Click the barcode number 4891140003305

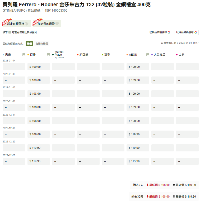[56, 11]
